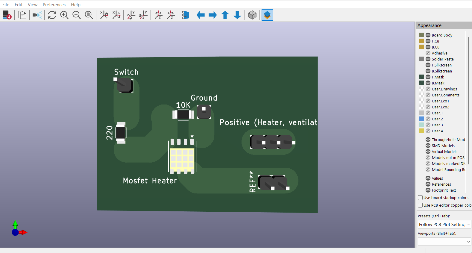Viewport: 472px width, 253px height.
Task: Click the User.2 blue color swatch
Action: pyautogui.click(x=422, y=119)
